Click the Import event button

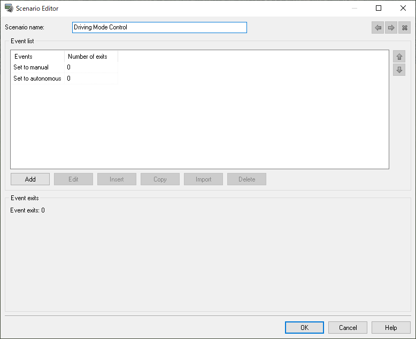coord(204,179)
